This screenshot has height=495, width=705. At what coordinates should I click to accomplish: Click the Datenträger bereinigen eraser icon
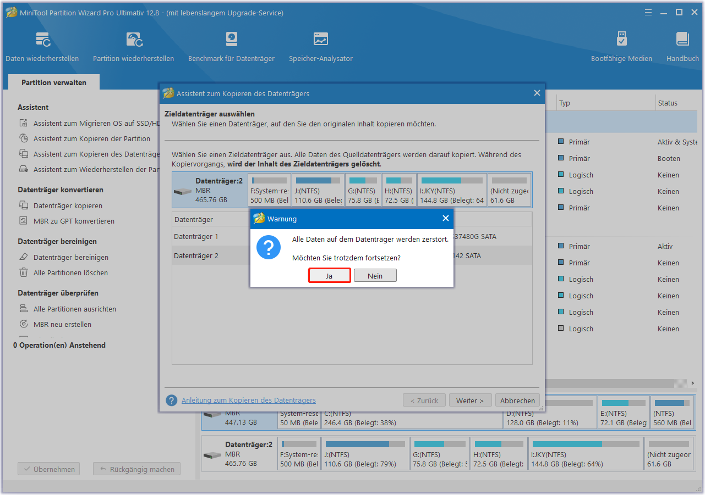click(x=24, y=257)
